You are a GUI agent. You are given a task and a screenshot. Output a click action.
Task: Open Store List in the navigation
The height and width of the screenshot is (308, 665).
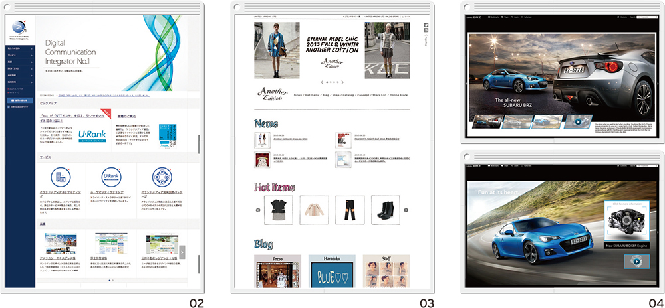(380, 95)
